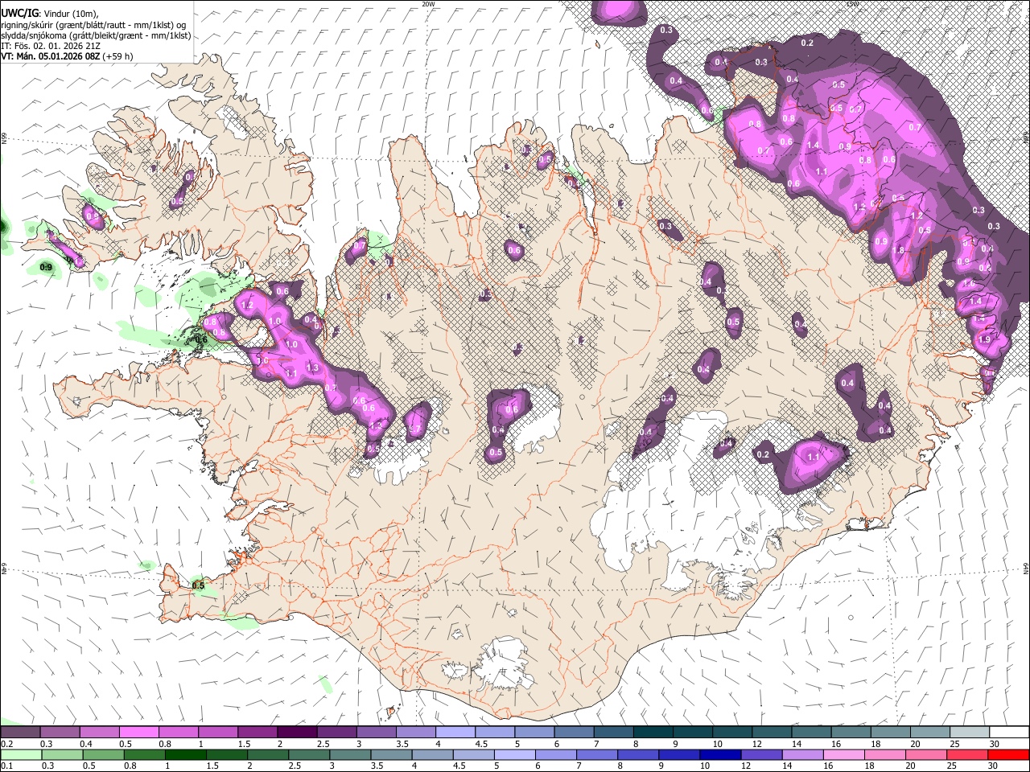
Task: Click the UWC/IG title text
Action: point(18,14)
